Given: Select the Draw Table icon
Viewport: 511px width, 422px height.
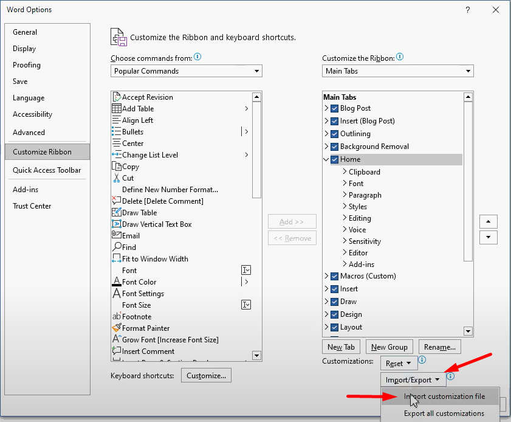Looking at the screenshot, I should (x=116, y=212).
